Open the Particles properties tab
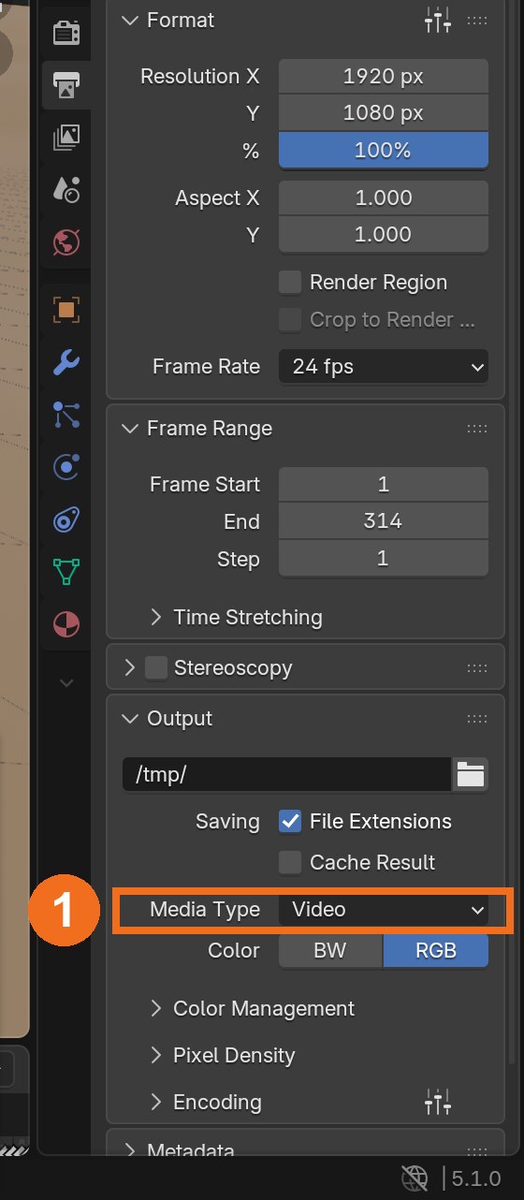Viewport: 524px width, 1200px height. coord(66,415)
